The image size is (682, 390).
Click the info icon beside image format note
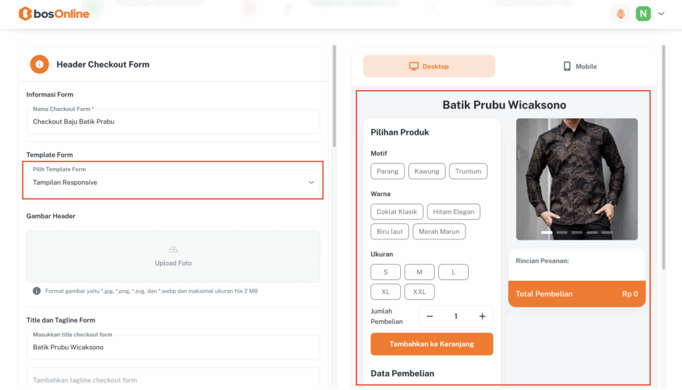(37, 291)
